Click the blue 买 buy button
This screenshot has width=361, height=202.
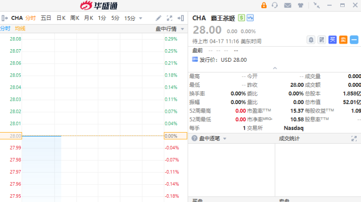pyautogui.click(x=333, y=40)
